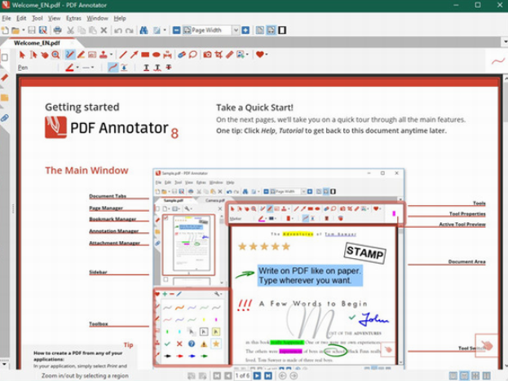Select the Marker highlighter tool

click(x=80, y=55)
